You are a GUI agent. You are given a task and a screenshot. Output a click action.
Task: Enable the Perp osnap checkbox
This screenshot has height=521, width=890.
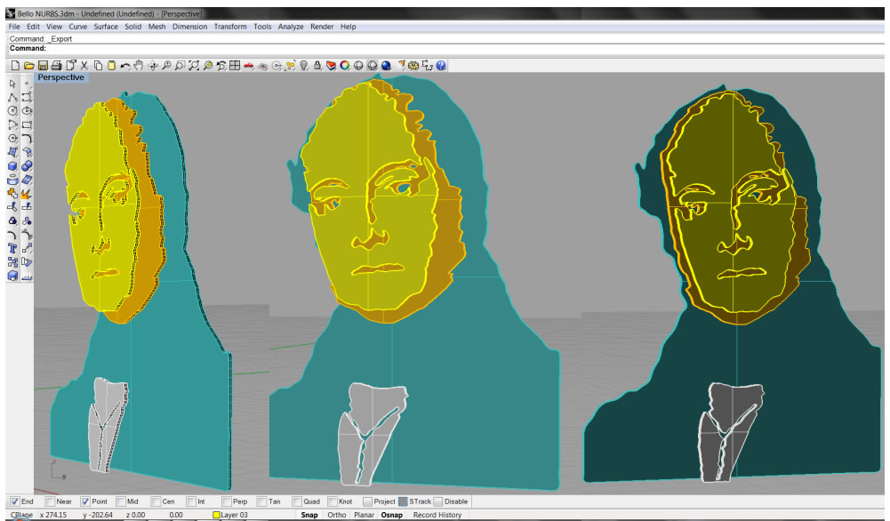pos(227,501)
